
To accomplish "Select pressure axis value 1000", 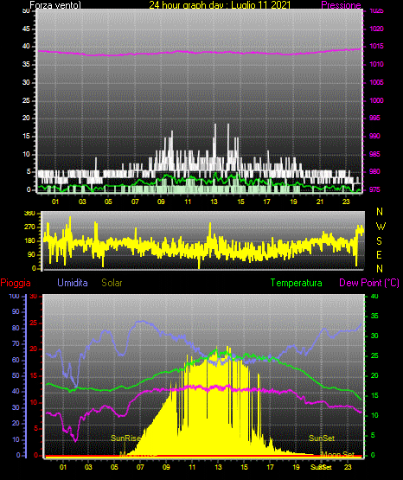I will (376, 100).
